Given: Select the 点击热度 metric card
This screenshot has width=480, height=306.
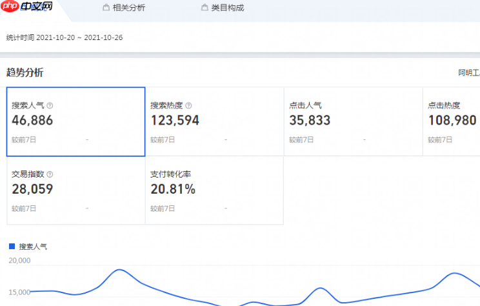Looking at the screenshot, I should coord(451,121).
